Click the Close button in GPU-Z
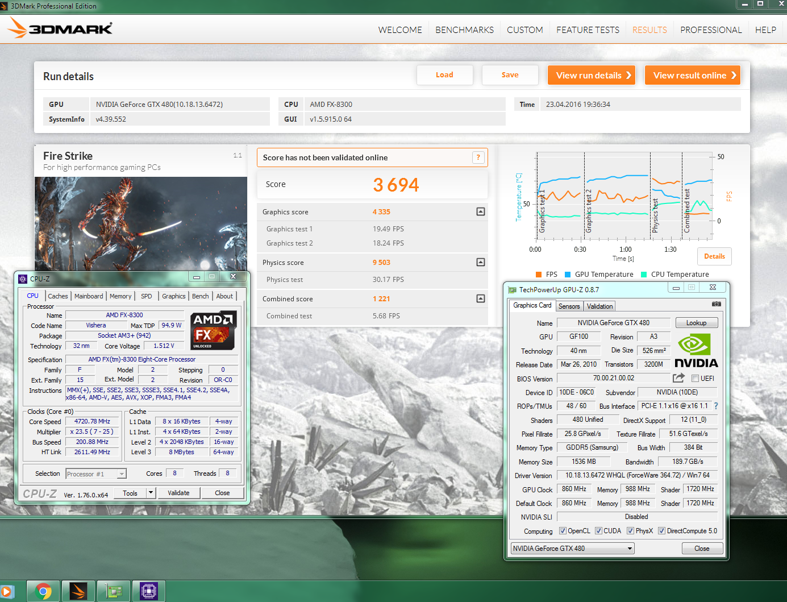 coord(702,549)
